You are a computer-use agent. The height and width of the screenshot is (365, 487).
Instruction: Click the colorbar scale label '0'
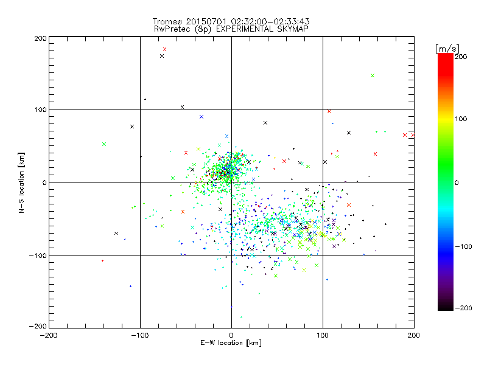coord(457,182)
